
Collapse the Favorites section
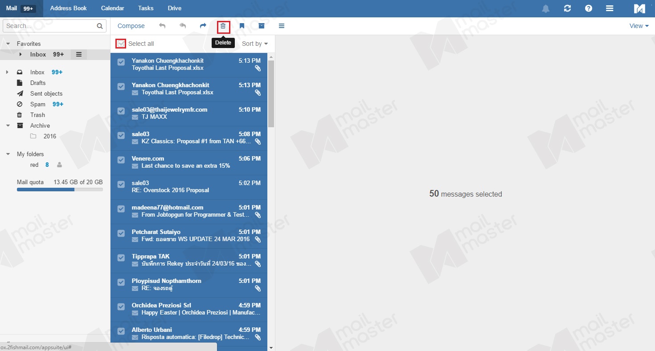pyautogui.click(x=8, y=44)
